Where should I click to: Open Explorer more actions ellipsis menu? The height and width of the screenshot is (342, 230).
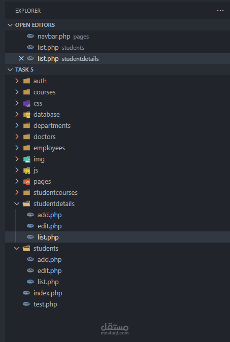[220, 11]
